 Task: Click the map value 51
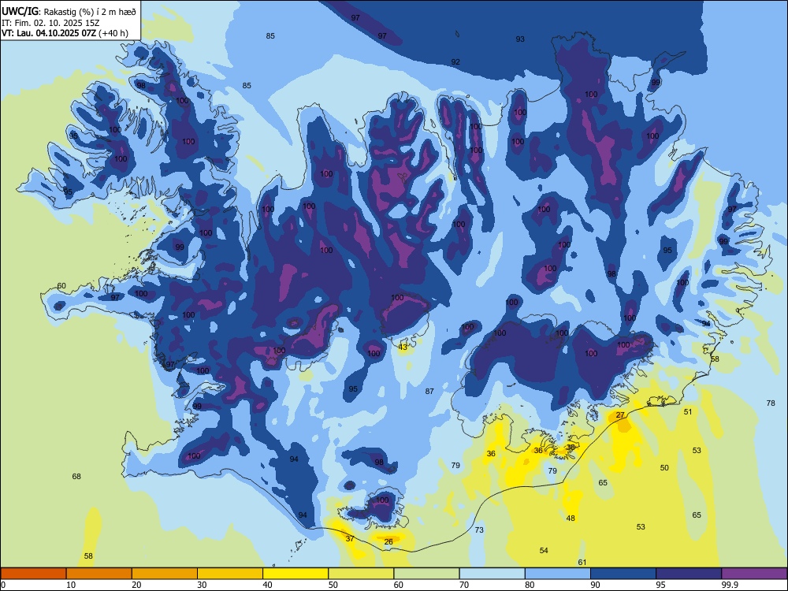tap(688, 411)
